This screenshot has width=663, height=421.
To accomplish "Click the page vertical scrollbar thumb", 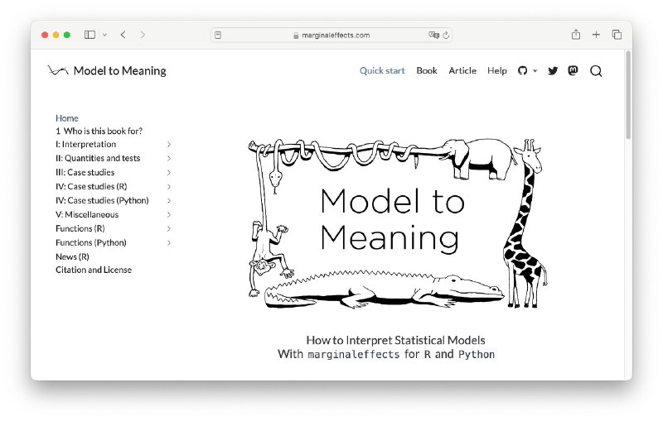I will click(x=628, y=95).
